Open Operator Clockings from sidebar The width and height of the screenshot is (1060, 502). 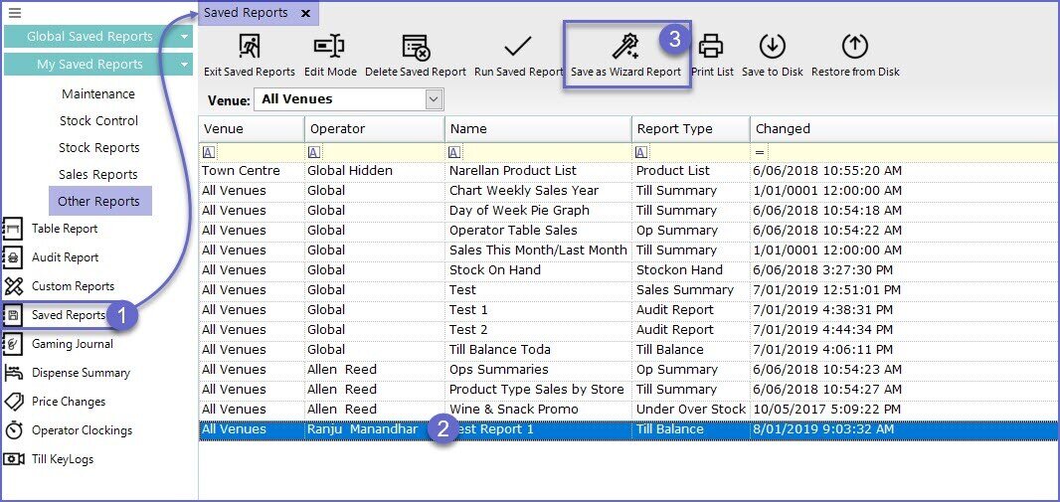click(82, 430)
